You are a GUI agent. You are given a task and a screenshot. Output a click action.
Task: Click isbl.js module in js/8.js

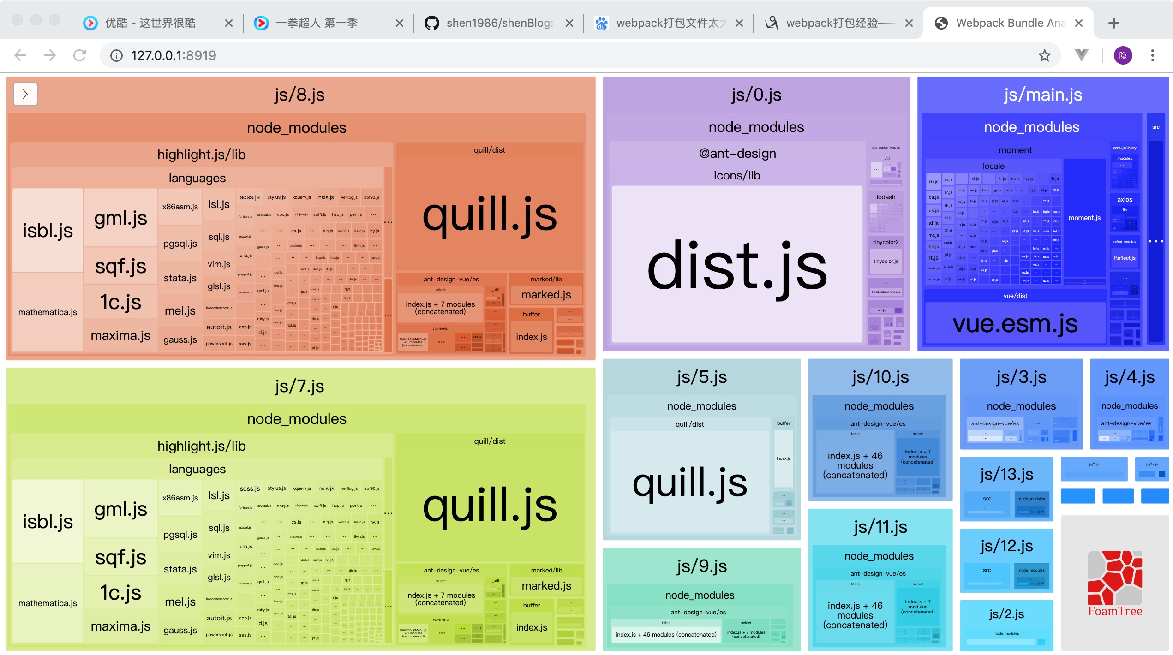(48, 230)
